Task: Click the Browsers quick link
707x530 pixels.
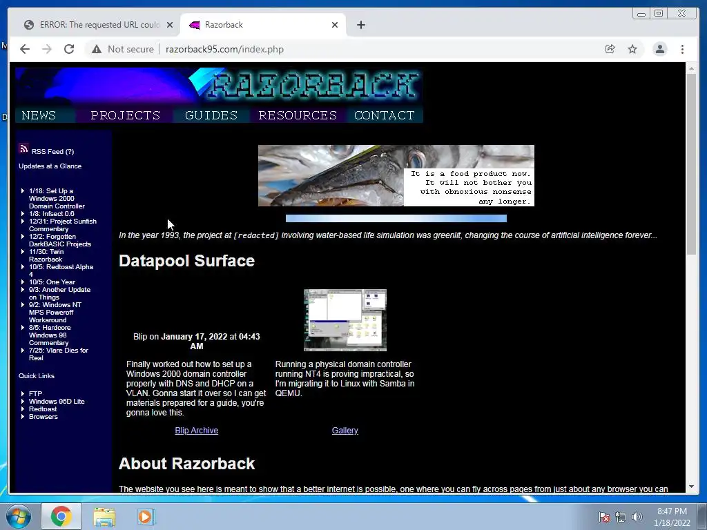Action: pyautogui.click(x=43, y=417)
